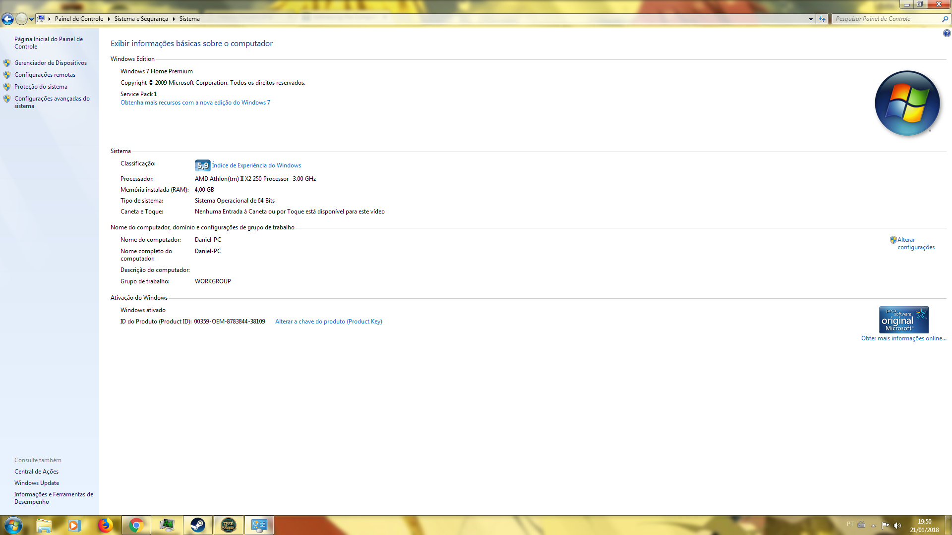Open Windows Explorer from taskbar
The width and height of the screenshot is (952, 535).
[44, 525]
